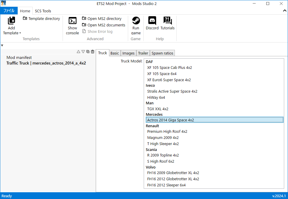Viewport: 288px width, 199px height.
Task: Click the Add Template icon
Action: [11, 21]
